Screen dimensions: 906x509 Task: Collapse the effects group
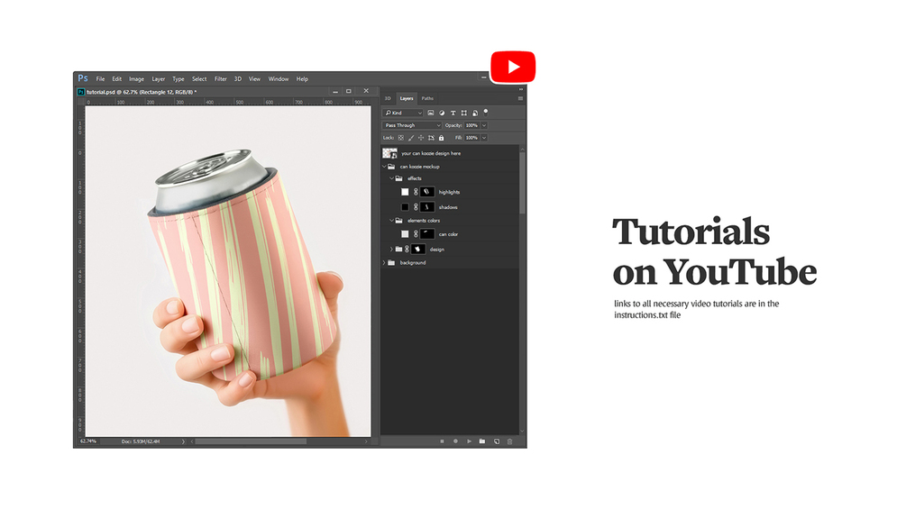tap(391, 179)
